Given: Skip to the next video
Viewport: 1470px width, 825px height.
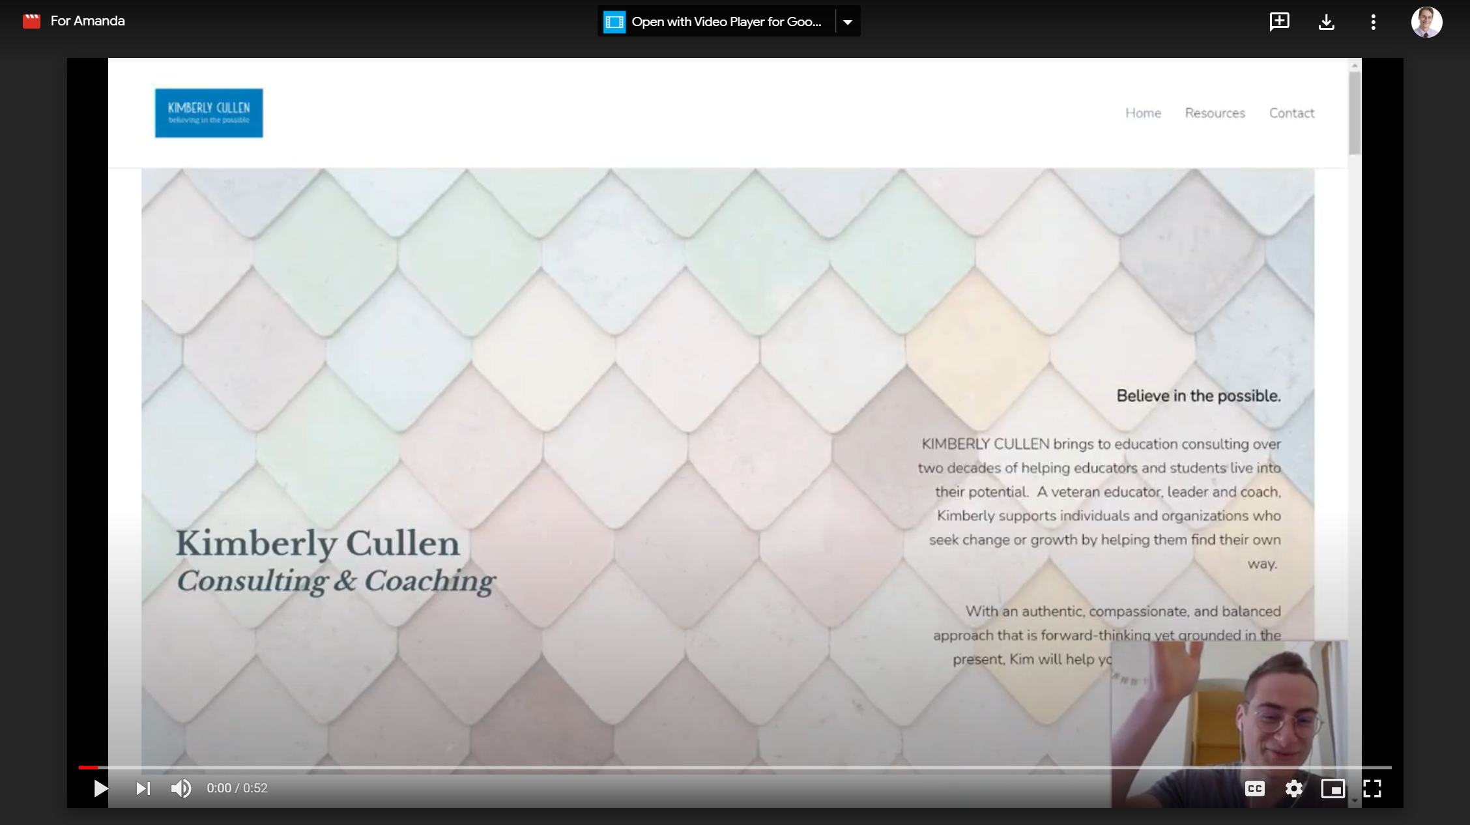Looking at the screenshot, I should pyautogui.click(x=142, y=789).
